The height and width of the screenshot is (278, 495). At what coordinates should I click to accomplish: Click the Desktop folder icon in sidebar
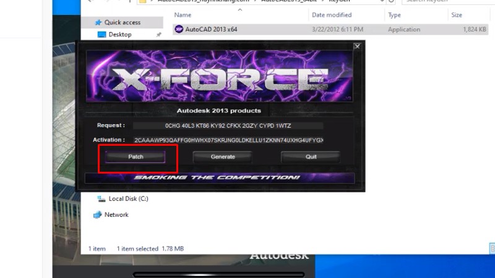(102, 35)
